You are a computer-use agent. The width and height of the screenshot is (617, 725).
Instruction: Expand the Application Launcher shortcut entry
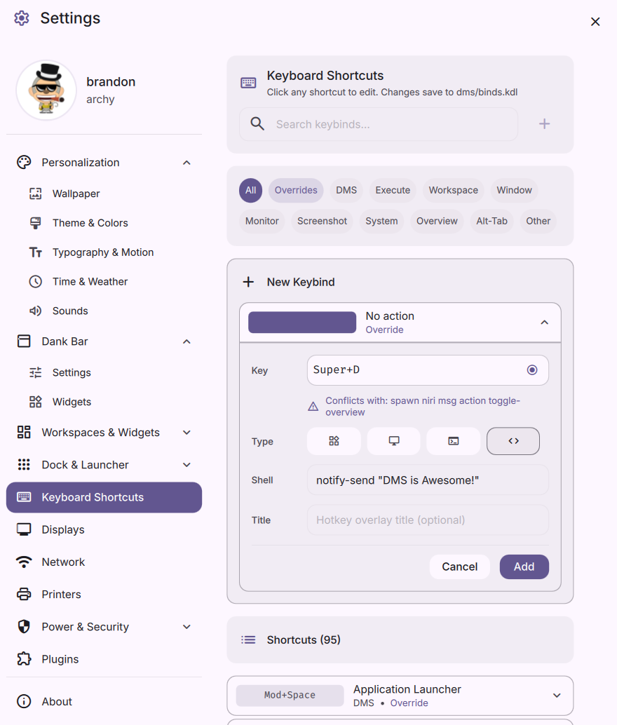pyautogui.click(x=557, y=696)
